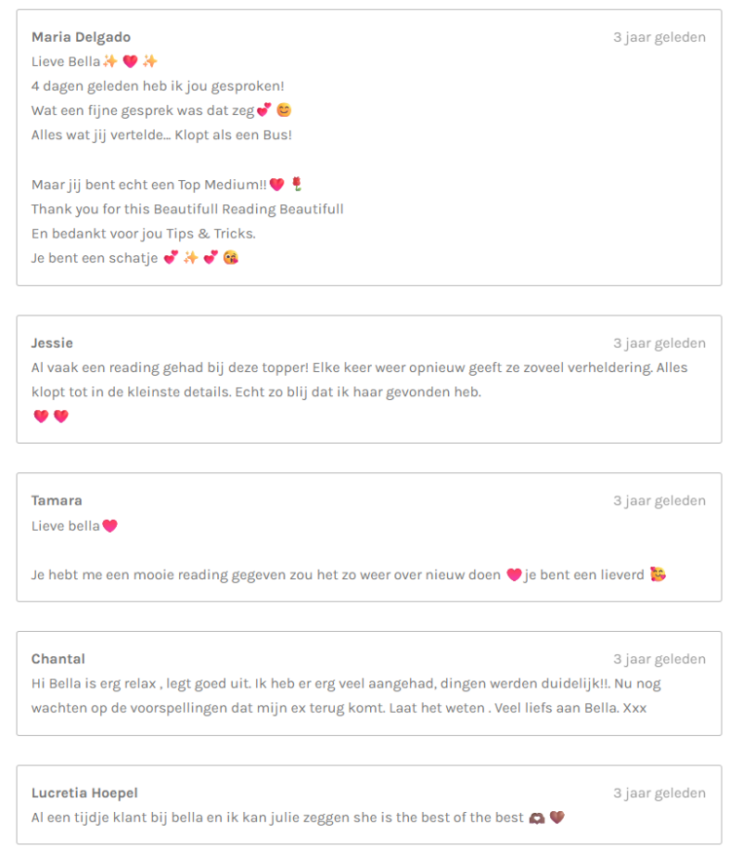The height and width of the screenshot is (850, 742).
Task: Click the two hearts emoji after 'dat zeg'
Action: pos(264,110)
